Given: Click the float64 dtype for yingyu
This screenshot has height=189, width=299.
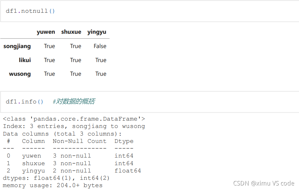Looking at the screenshot, I should (x=128, y=171).
